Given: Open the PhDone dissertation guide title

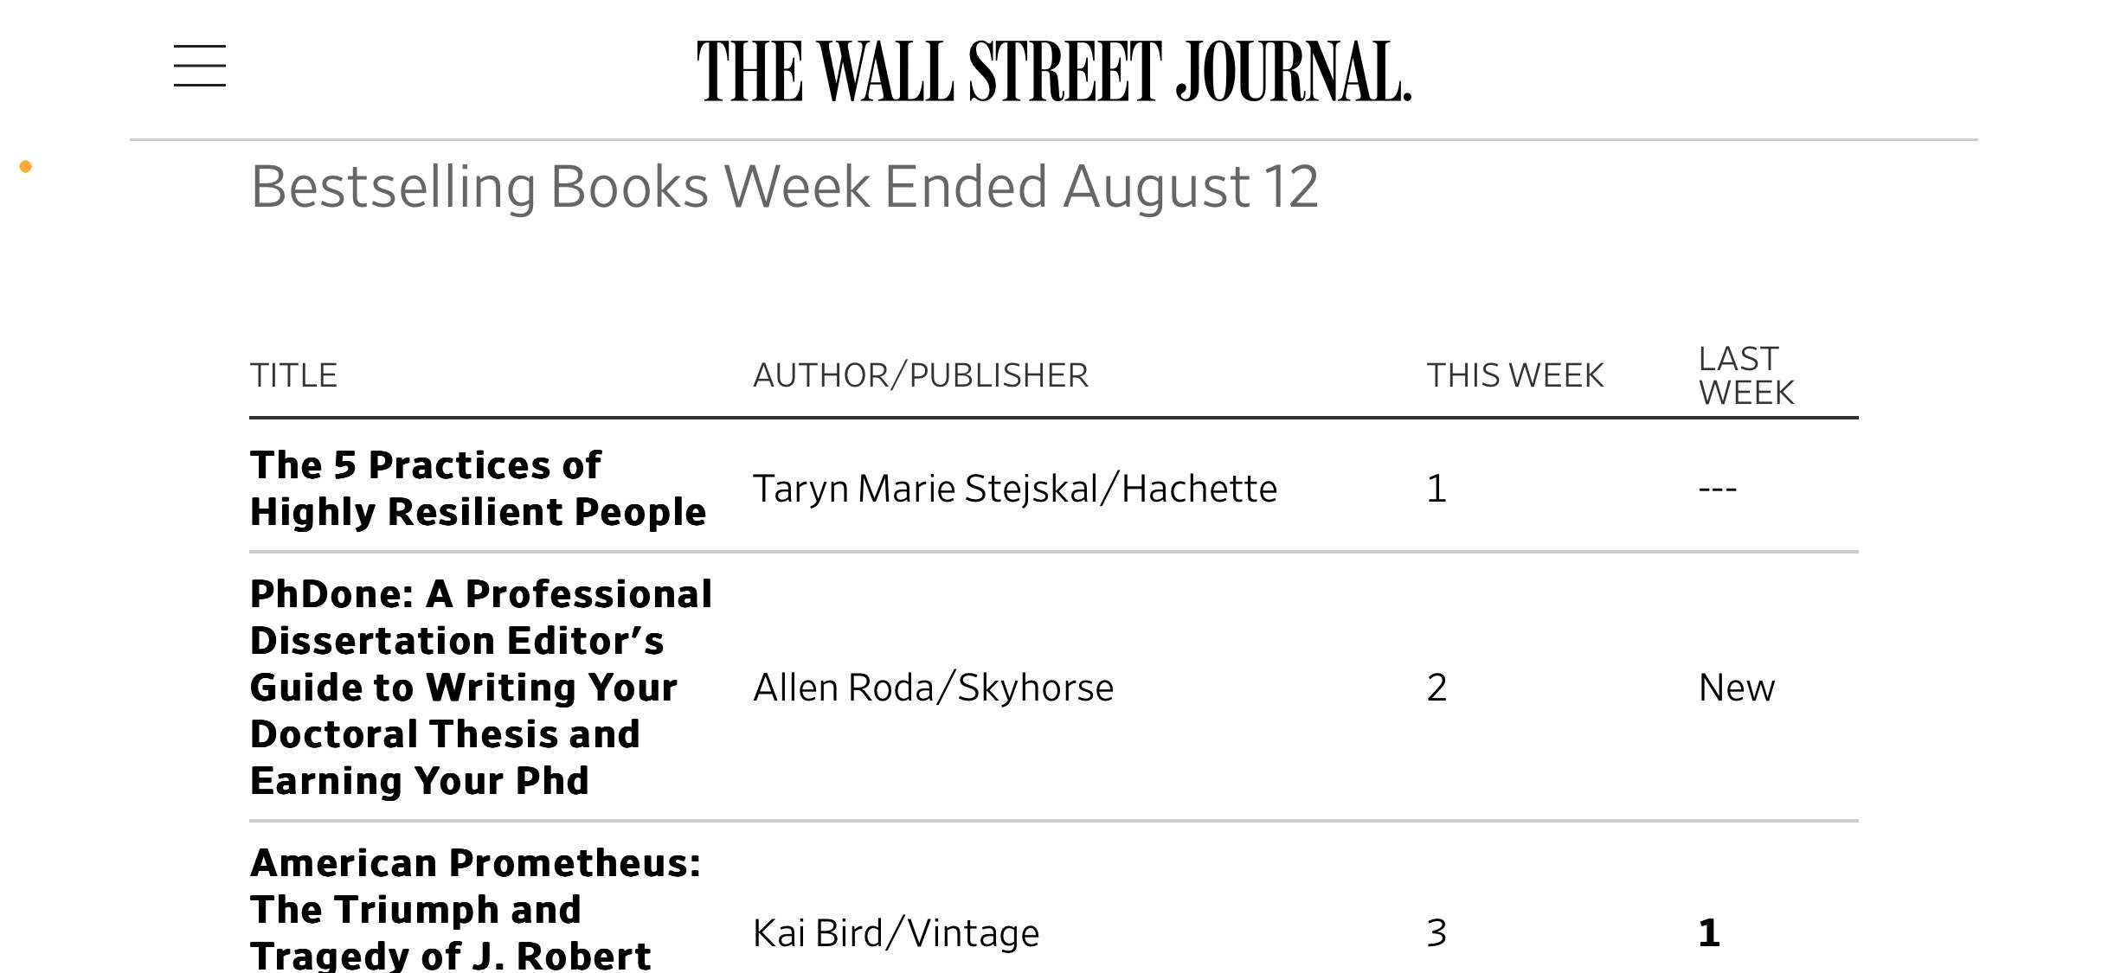Looking at the screenshot, I should 481,688.
